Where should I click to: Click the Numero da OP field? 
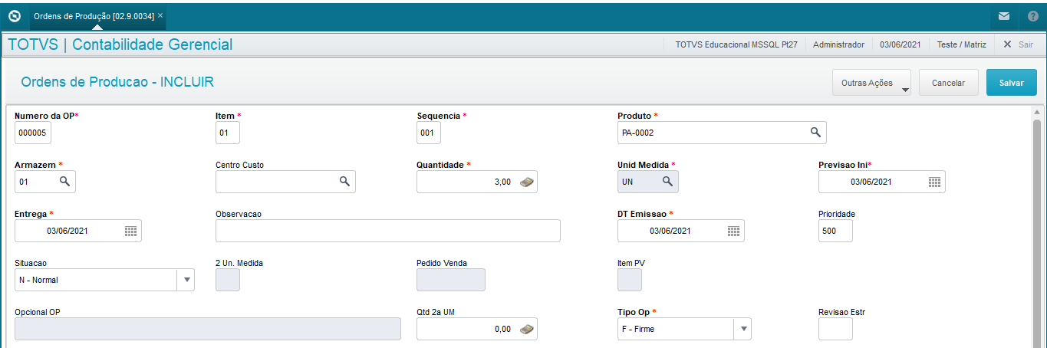point(32,133)
